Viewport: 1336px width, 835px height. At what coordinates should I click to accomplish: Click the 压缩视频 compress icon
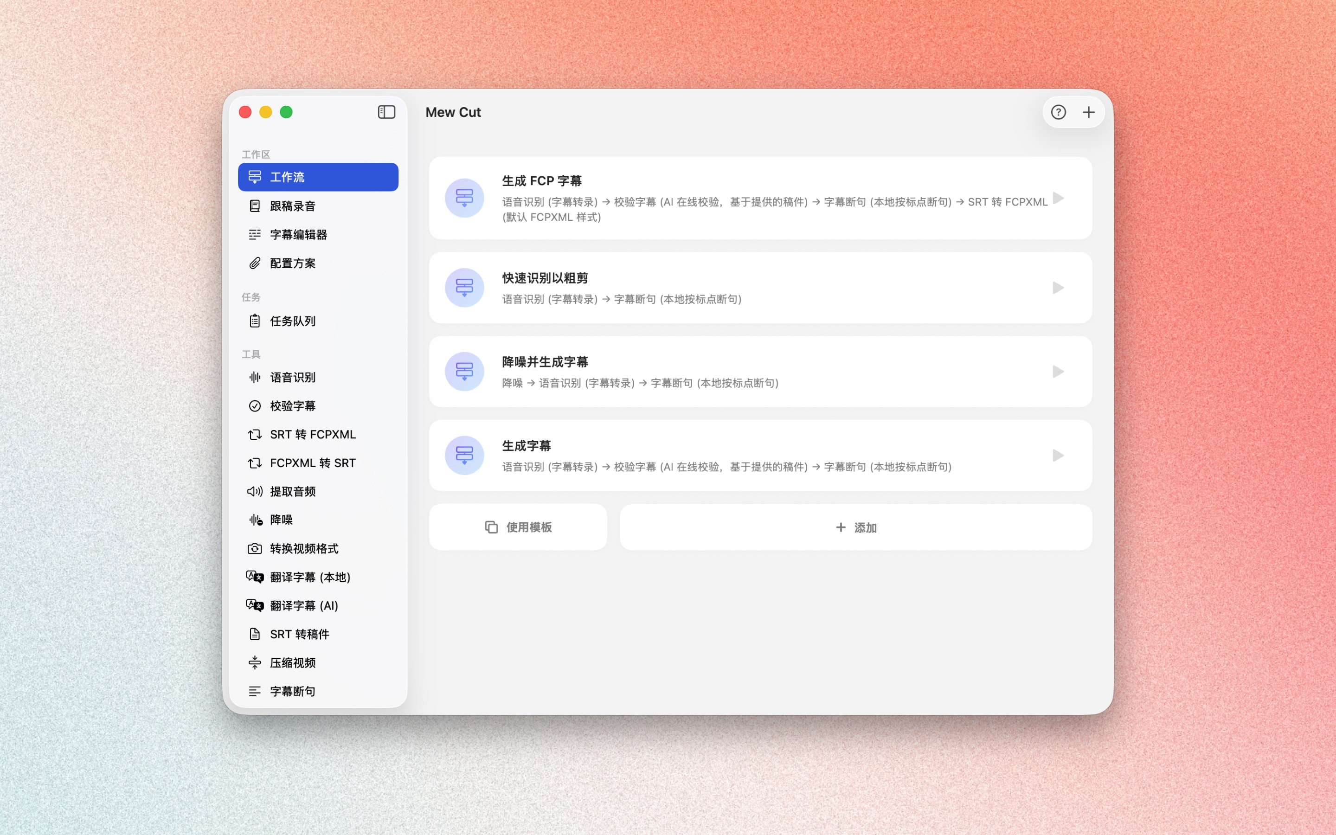[x=255, y=663]
